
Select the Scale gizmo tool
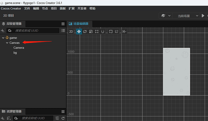coord(91,31)
